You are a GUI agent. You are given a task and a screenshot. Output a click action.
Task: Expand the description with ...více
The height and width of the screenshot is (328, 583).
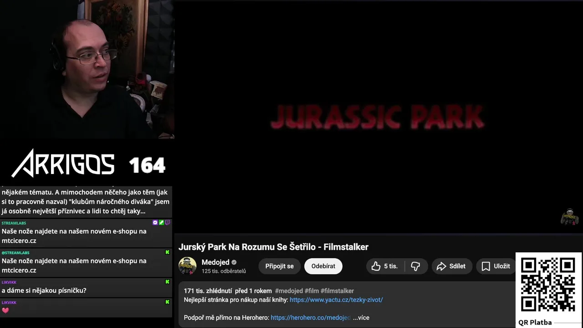pos(361,318)
